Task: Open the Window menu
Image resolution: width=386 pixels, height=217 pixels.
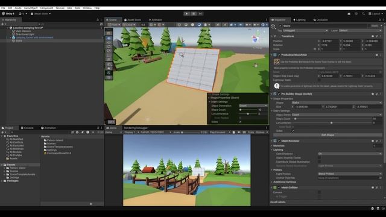Action: [x=87, y=8]
